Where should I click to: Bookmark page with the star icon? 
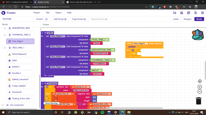146,7
